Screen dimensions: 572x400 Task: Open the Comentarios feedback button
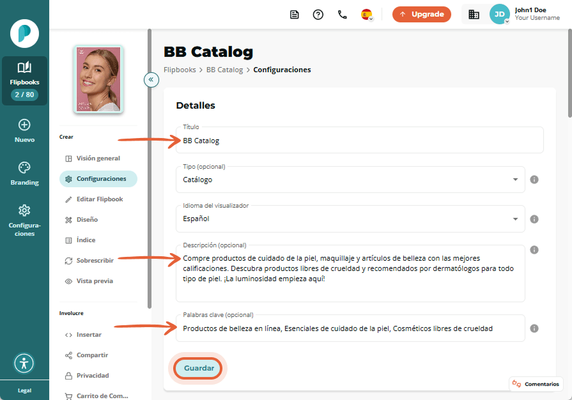coord(536,384)
